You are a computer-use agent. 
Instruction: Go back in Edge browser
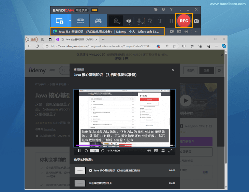[x=29, y=46]
